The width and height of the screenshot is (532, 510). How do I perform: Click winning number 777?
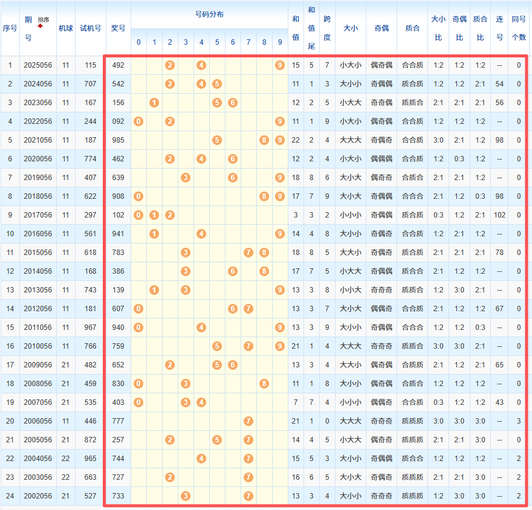(118, 421)
